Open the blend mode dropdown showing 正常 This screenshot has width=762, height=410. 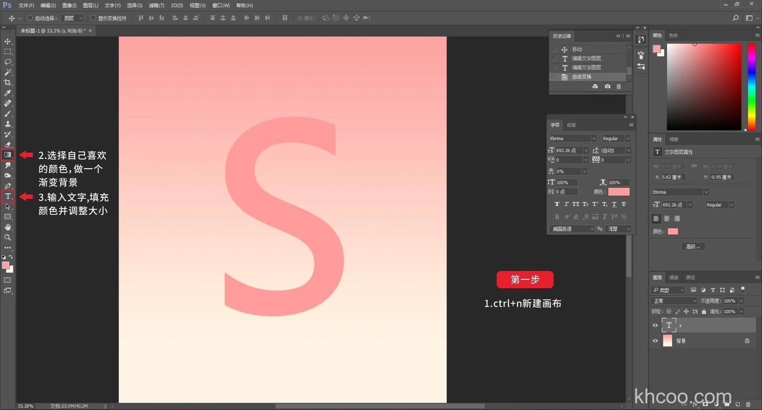(x=673, y=301)
